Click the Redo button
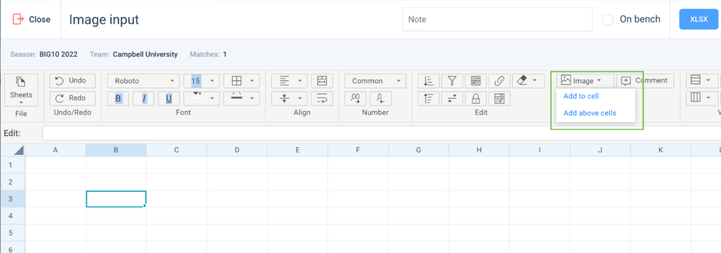The image size is (721, 253). tap(73, 98)
